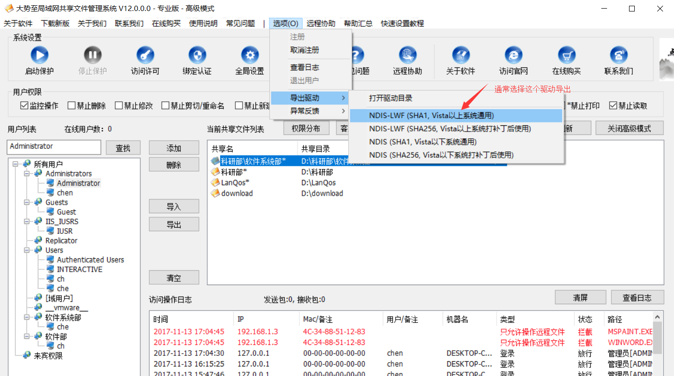Select 取消注册 menu item
Image resolution: width=674 pixels, height=376 pixels.
[310, 50]
